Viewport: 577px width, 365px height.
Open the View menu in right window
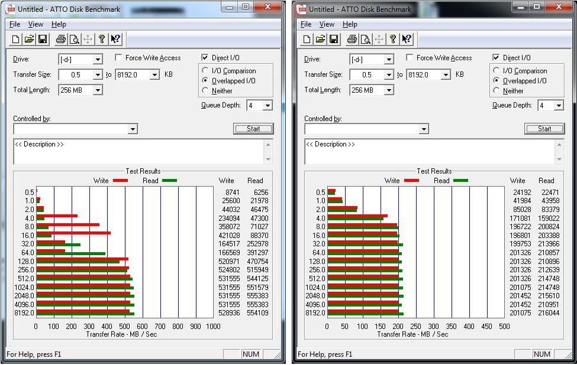tap(327, 24)
